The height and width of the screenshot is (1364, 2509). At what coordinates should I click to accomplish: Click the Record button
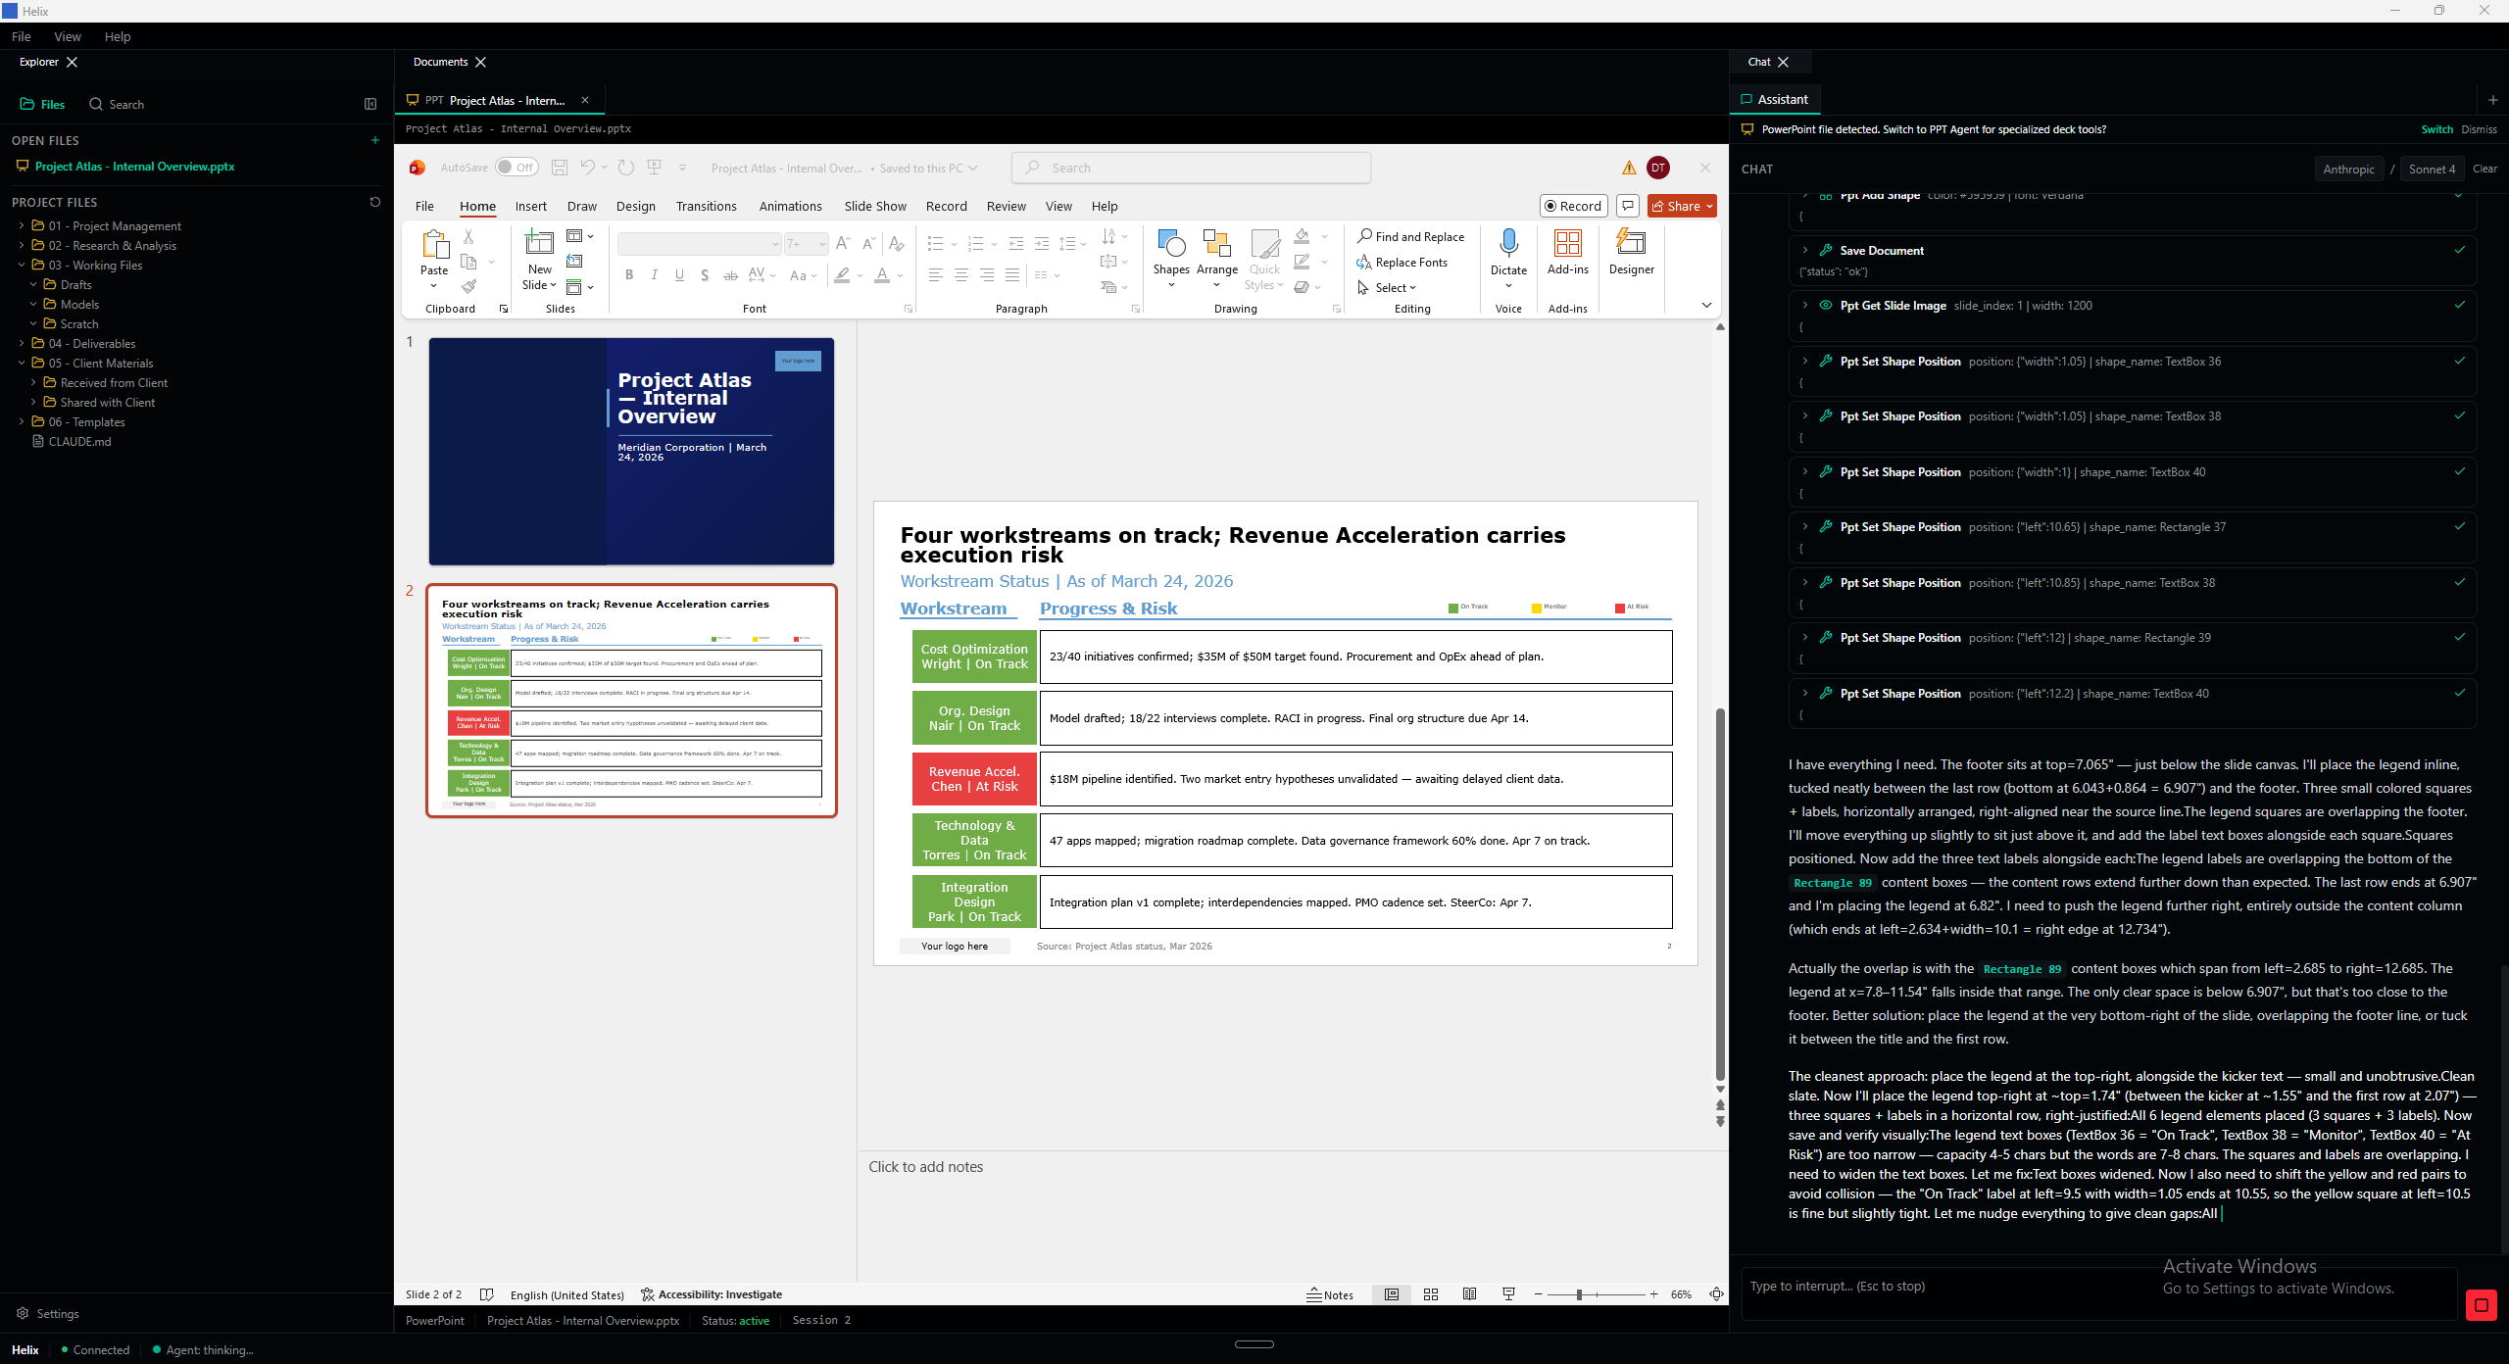pyautogui.click(x=1574, y=206)
